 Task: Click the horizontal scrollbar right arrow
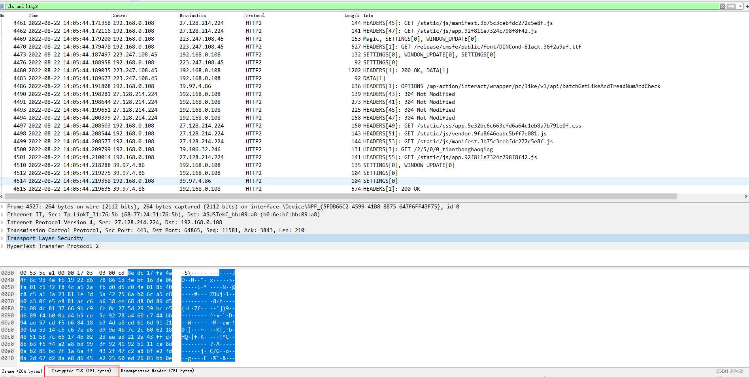745,197
